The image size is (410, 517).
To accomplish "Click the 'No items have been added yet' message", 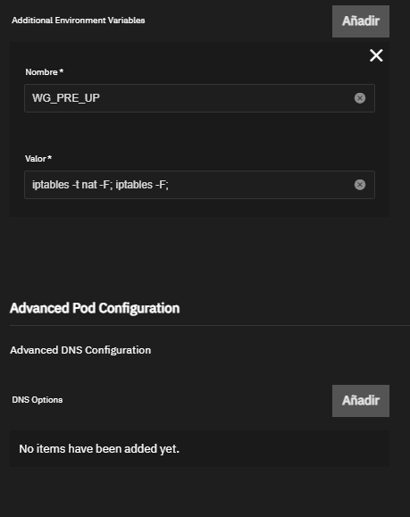I will click(x=99, y=448).
